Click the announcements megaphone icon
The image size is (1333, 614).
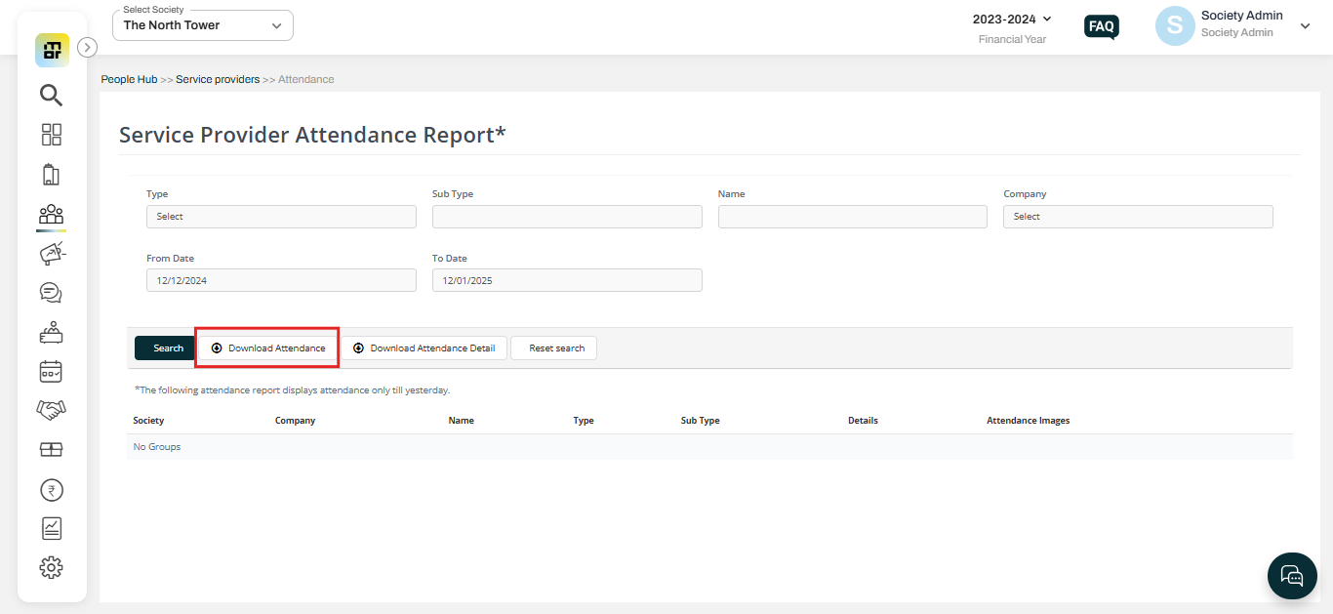coord(51,253)
